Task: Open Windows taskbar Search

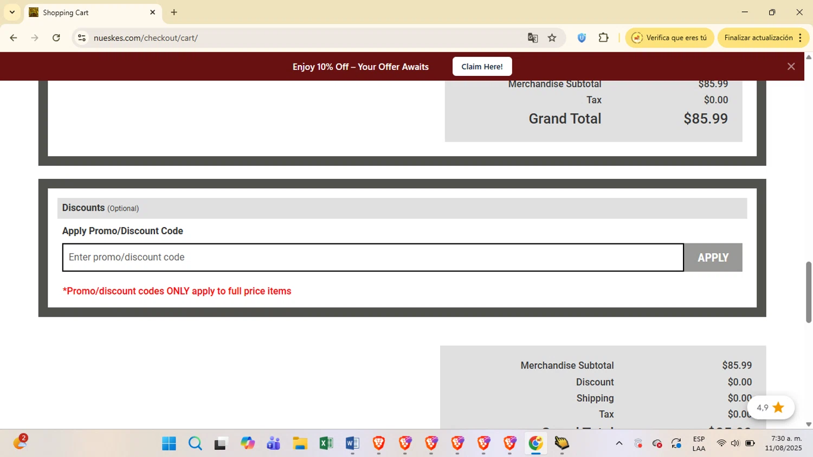Action: pos(195,443)
